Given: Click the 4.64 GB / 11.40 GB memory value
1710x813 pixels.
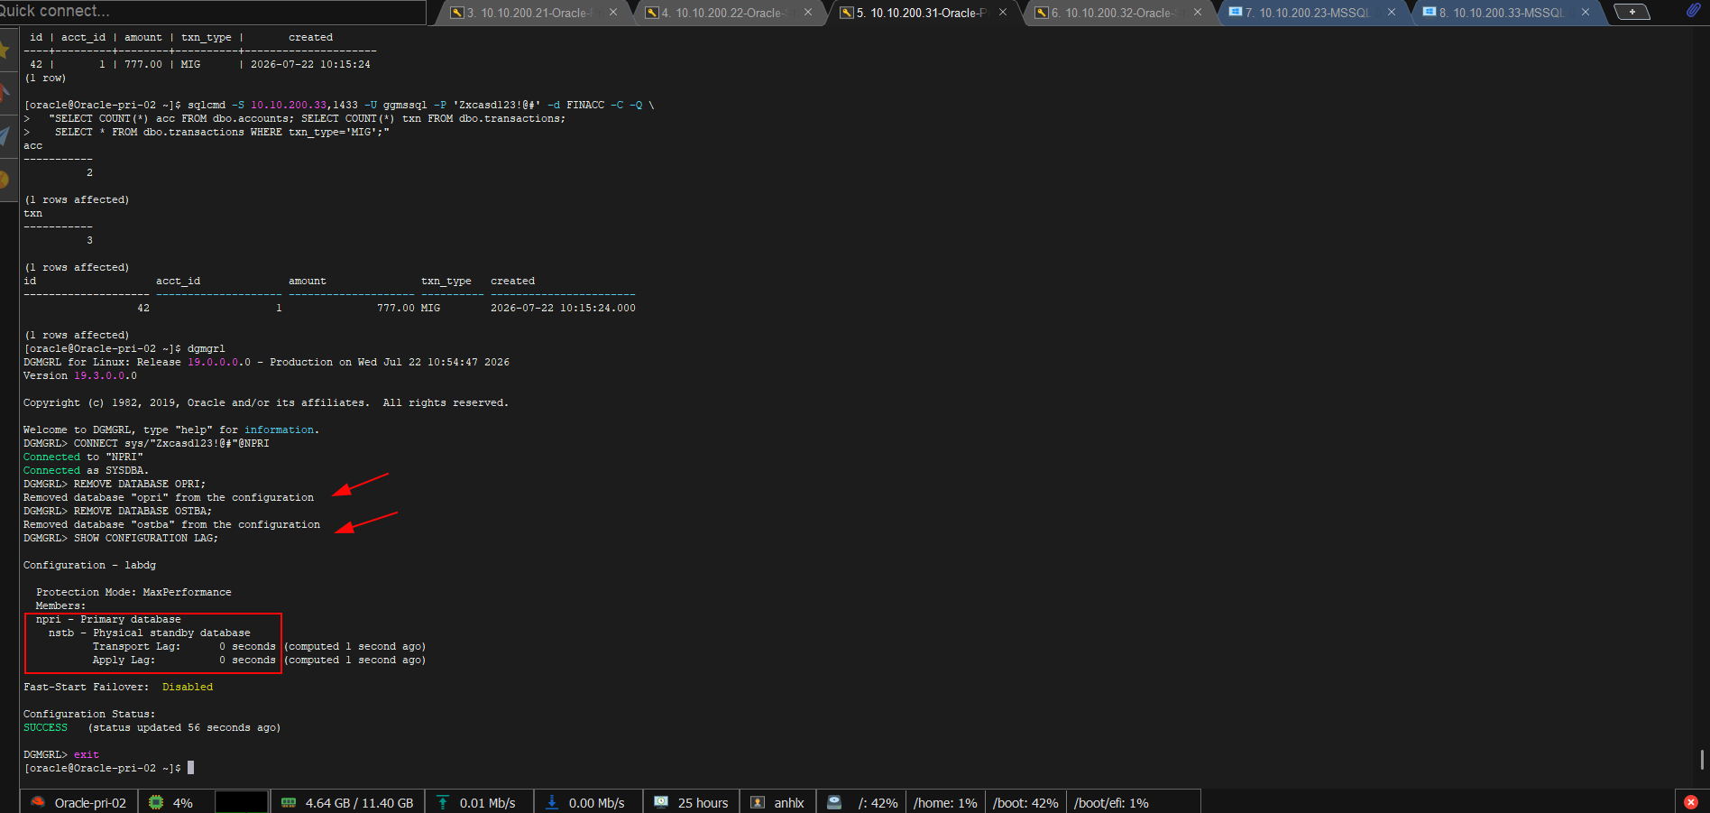Looking at the screenshot, I should point(359,803).
